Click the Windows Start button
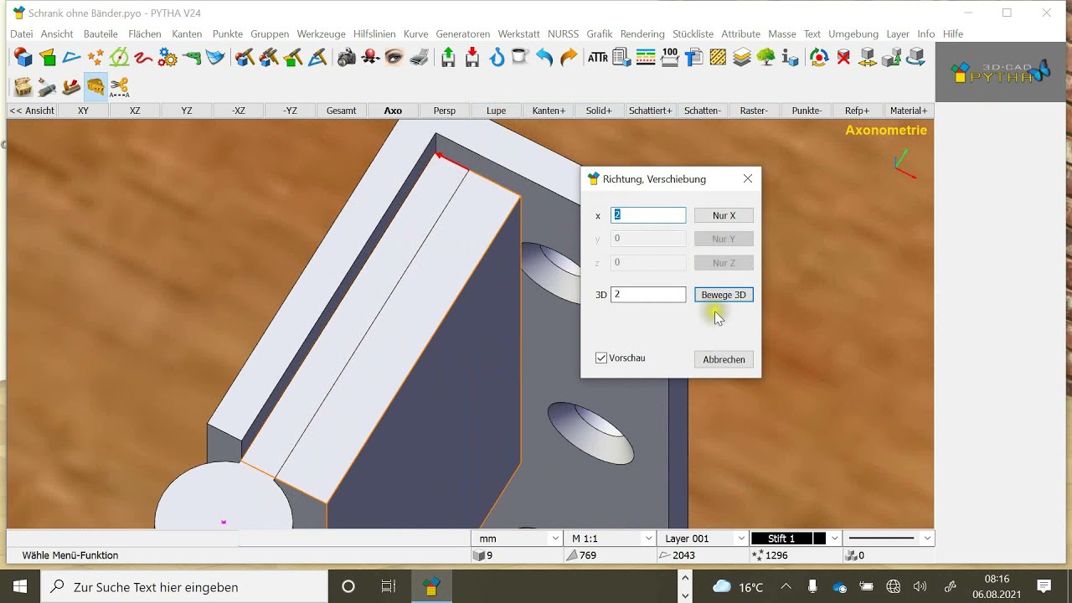The width and height of the screenshot is (1072, 603). [20, 586]
